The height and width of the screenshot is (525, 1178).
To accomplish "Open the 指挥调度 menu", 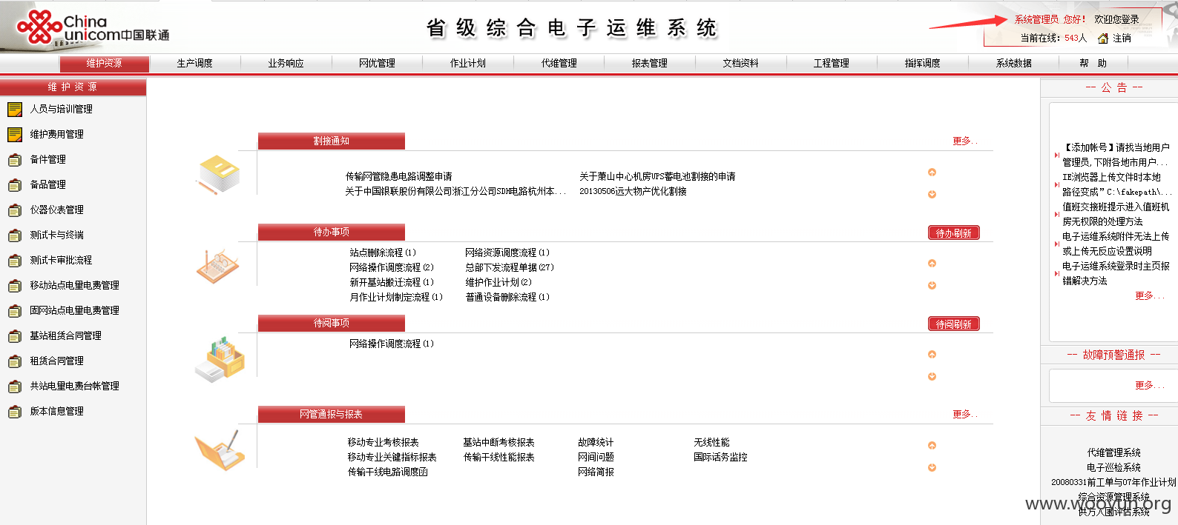I will 923,64.
